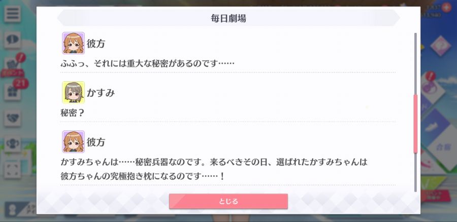457x222 pixels.
Task: Click the pink scrollbar thumb
Action: click(415, 124)
